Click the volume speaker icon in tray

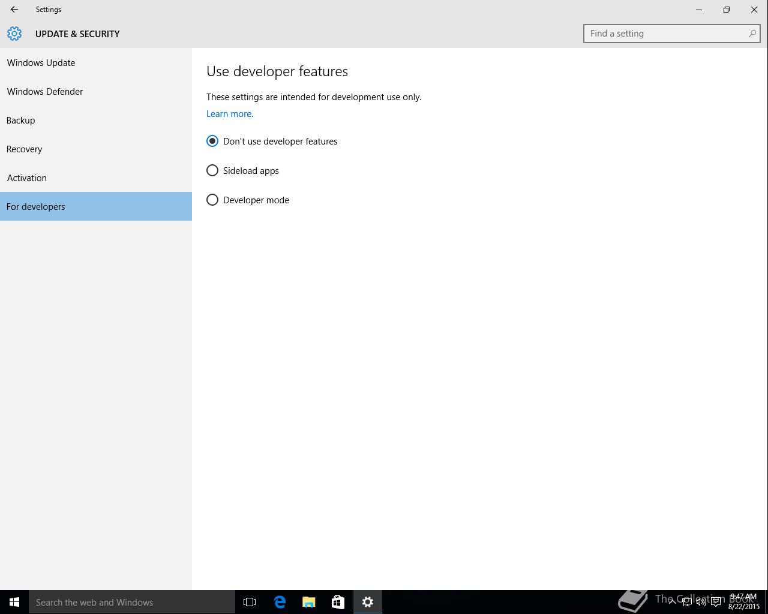tap(701, 602)
